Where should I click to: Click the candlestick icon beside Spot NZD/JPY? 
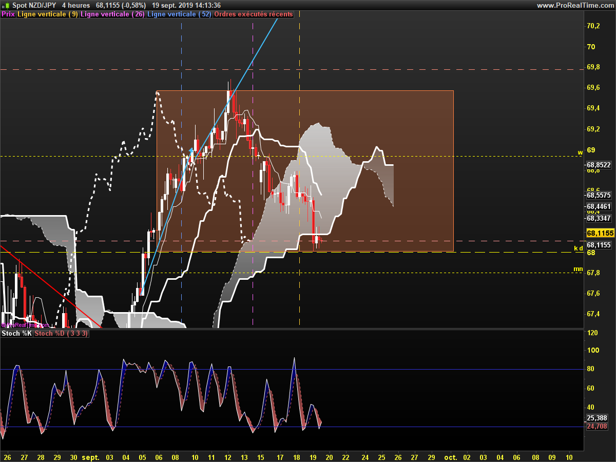click(5, 5)
